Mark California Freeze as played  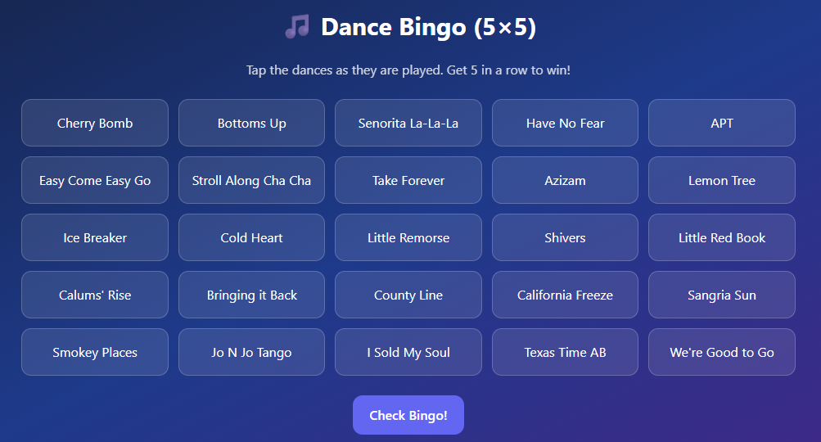[565, 295]
